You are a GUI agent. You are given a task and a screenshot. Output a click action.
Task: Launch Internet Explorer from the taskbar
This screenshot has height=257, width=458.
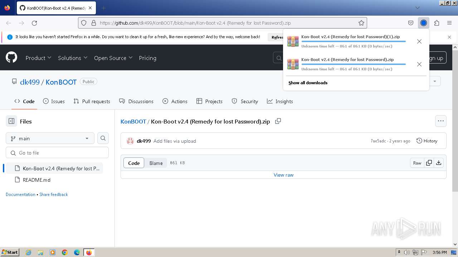pos(29,252)
